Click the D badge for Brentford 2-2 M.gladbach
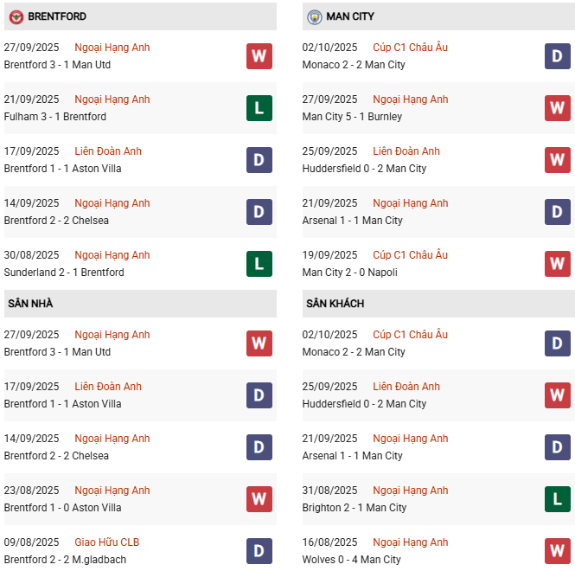 259,551
